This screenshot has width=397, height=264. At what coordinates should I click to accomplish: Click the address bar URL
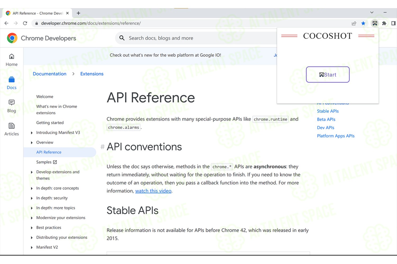[x=91, y=23]
